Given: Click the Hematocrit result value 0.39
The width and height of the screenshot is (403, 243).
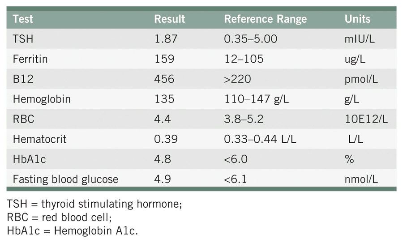Looking at the screenshot, I should [x=166, y=139].
